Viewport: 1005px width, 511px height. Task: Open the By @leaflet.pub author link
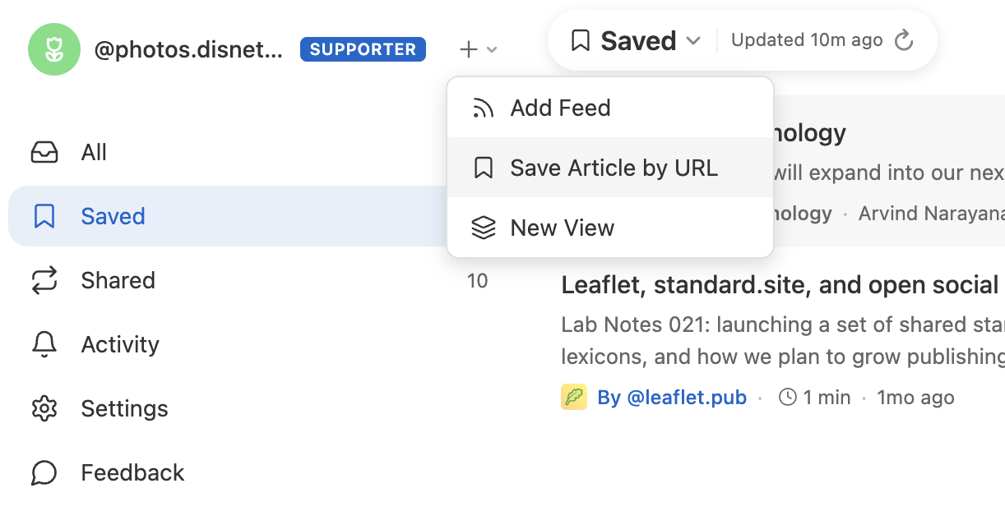(x=672, y=398)
